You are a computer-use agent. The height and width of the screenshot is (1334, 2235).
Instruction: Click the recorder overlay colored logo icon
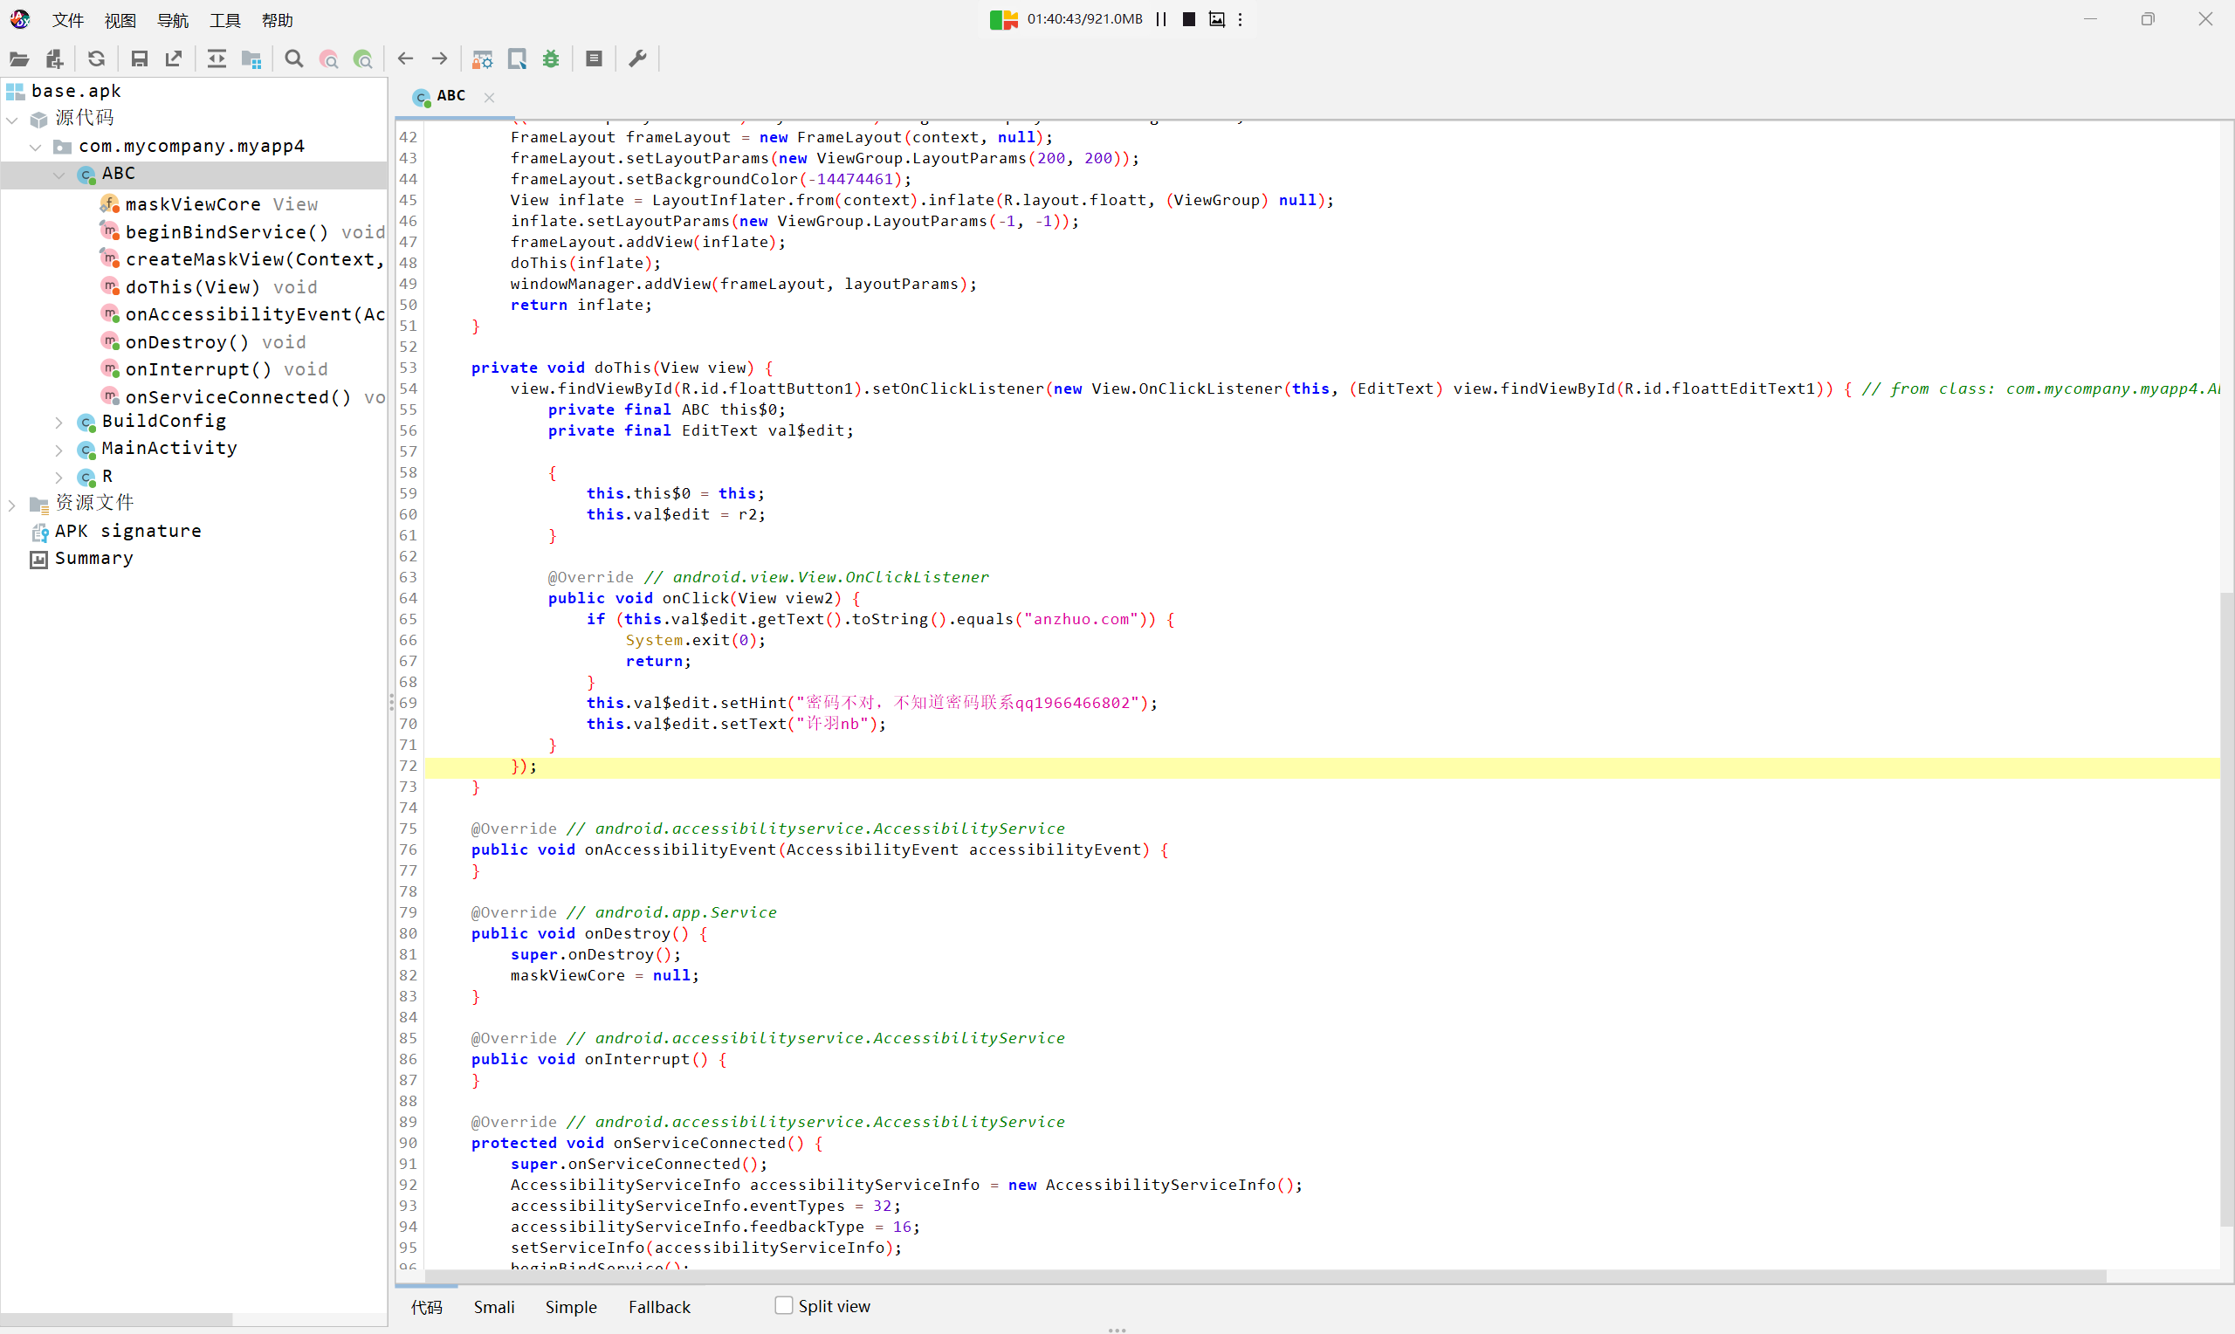coord(1004,19)
